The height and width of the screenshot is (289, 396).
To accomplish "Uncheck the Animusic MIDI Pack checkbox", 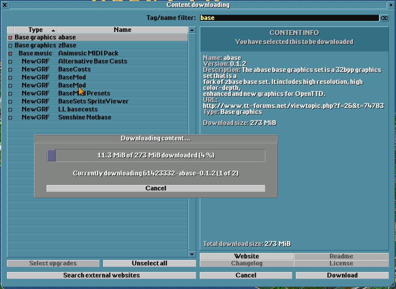I will [x=11, y=53].
